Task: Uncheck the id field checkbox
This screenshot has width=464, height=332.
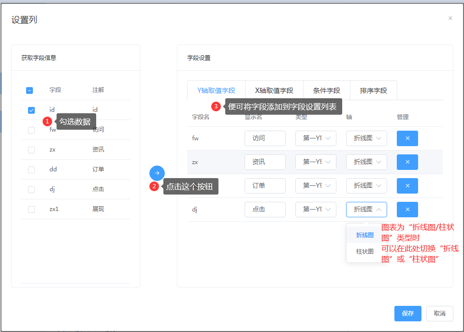Action: pyautogui.click(x=31, y=110)
